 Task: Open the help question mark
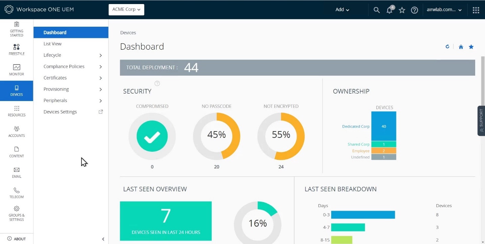pyautogui.click(x=415, y=10)
